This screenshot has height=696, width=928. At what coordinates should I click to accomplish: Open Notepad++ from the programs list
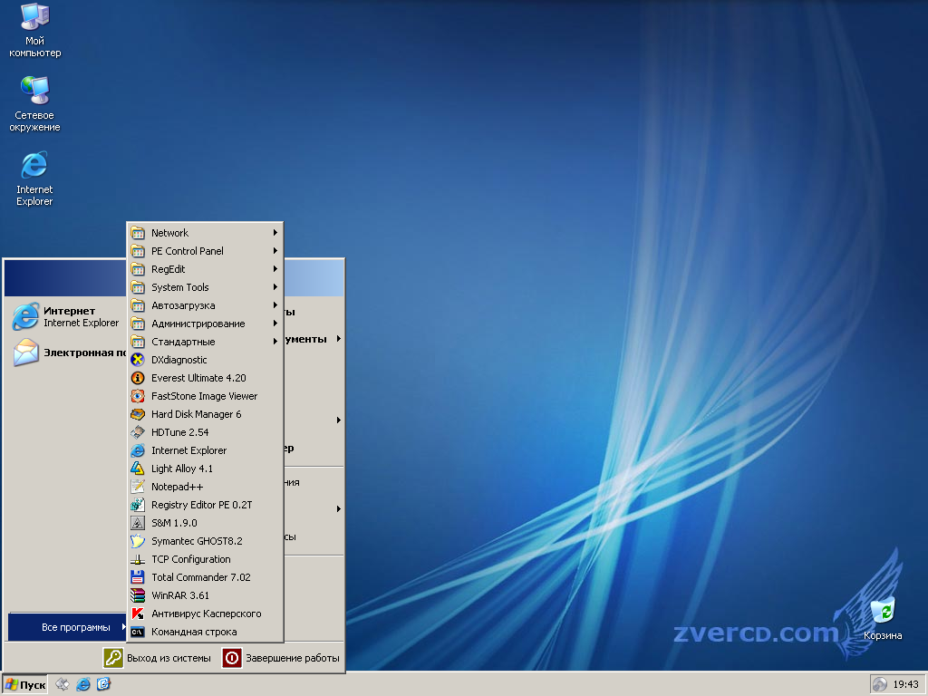[x=206, y=487]
